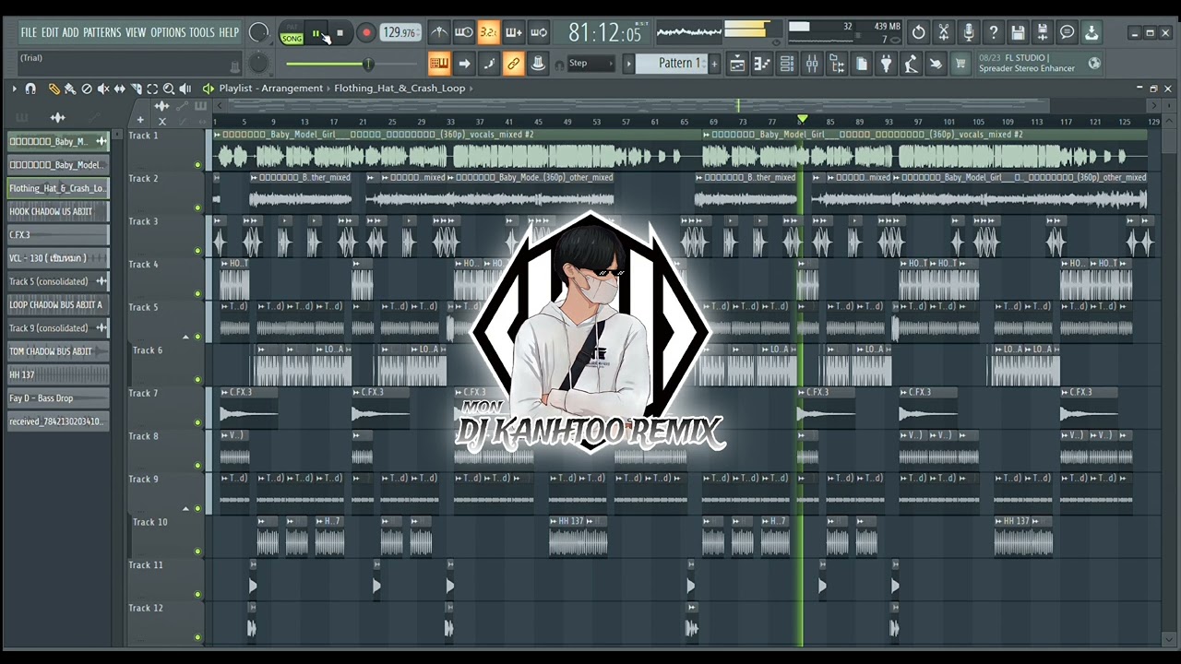Click the save project floppy icon
Screen dimensions: 1181x664
1018,32
